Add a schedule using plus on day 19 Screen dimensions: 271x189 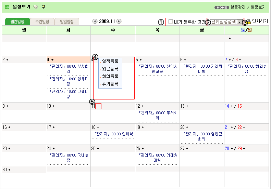pos(143,127)
